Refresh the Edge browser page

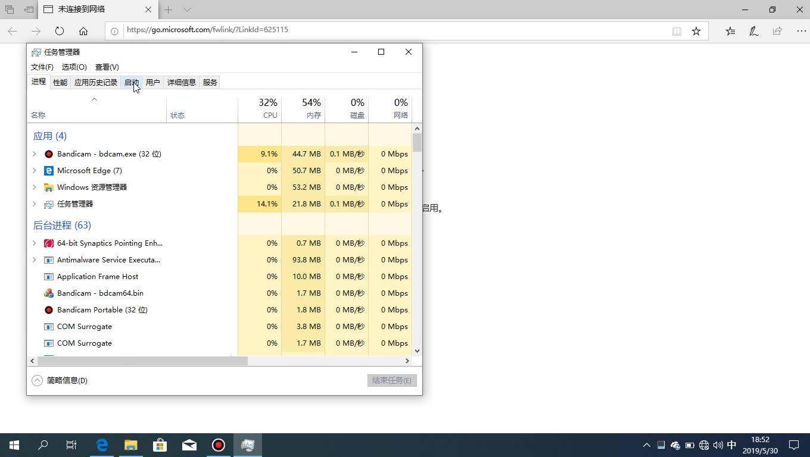(60, 31)
